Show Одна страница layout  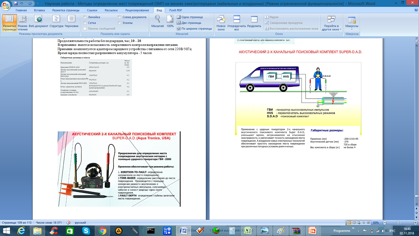tap(190, 17)
